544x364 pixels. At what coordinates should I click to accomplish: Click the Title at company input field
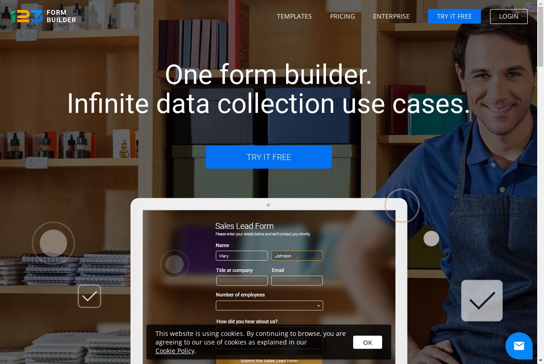(x=242, y=281)
